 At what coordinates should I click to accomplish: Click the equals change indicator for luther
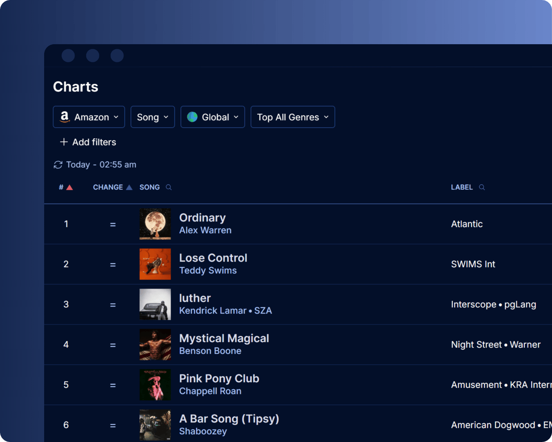[113, 304]
